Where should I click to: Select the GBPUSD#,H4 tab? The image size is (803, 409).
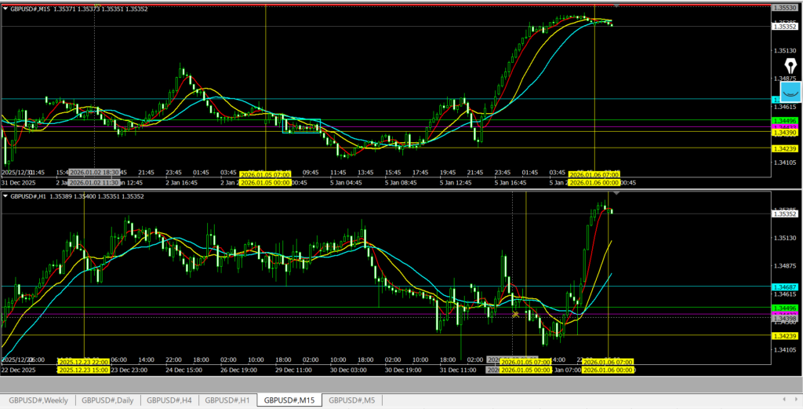click(x=169, y=400)
